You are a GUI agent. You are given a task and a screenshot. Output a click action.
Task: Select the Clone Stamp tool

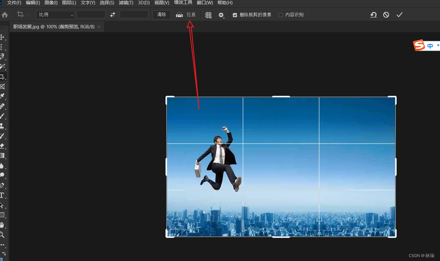pos(2,126)
